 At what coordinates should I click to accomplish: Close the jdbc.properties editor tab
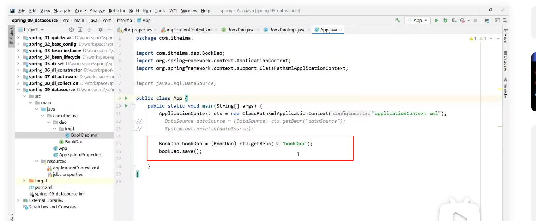coord(155,30)
